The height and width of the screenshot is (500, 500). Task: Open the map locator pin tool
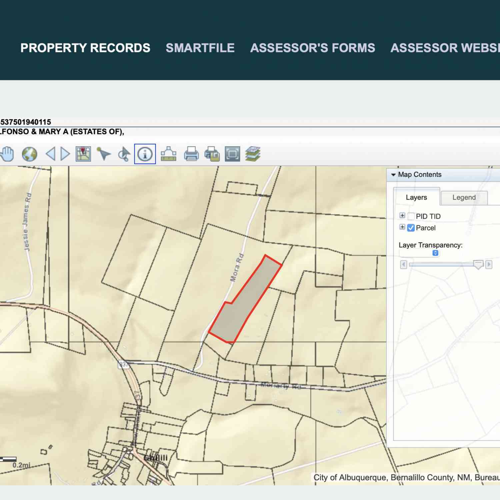click(83, 154)
